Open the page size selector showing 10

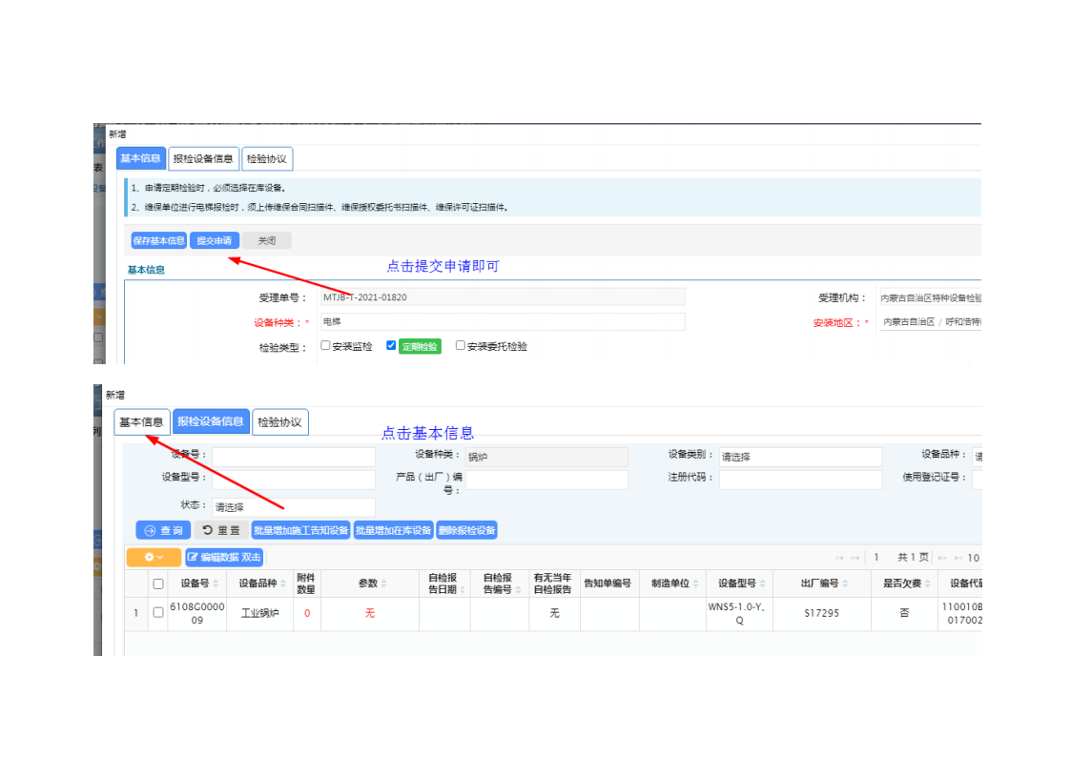pyautogui.click(x=974, y=558)
